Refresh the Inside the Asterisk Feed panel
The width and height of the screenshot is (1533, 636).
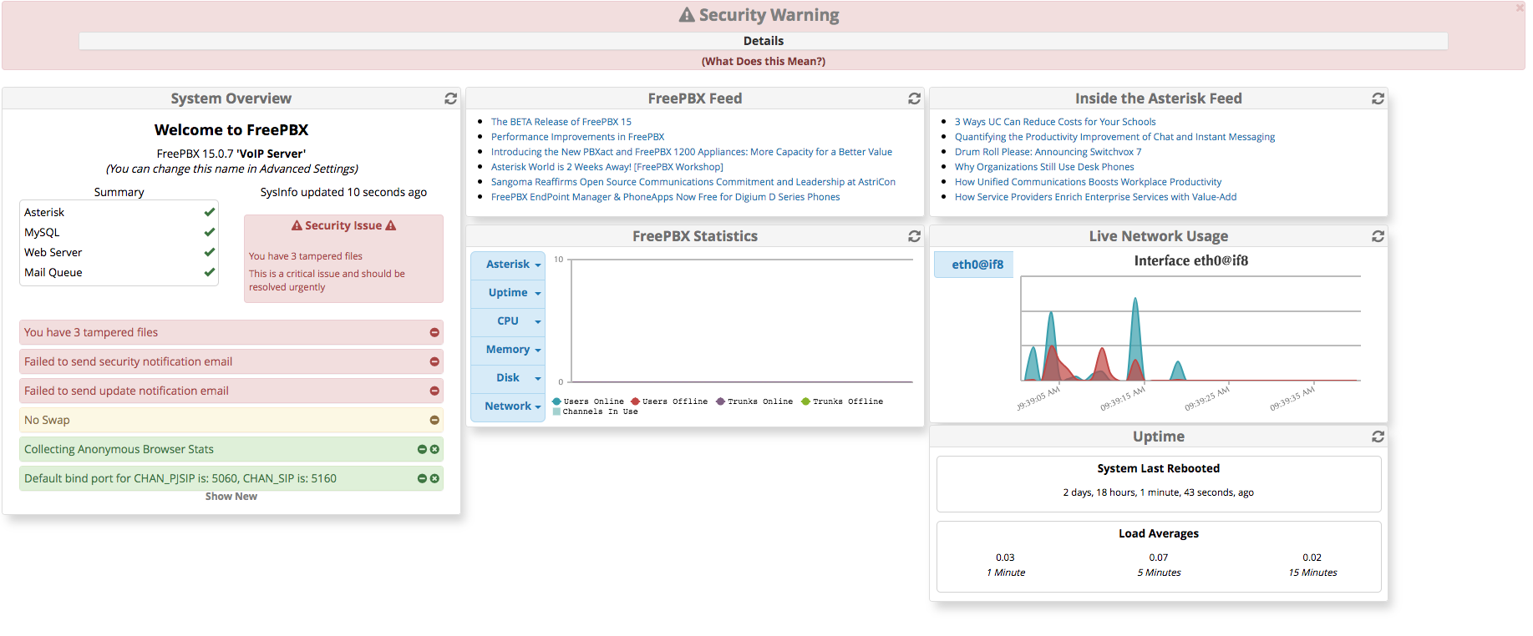tap(1378, 98)
